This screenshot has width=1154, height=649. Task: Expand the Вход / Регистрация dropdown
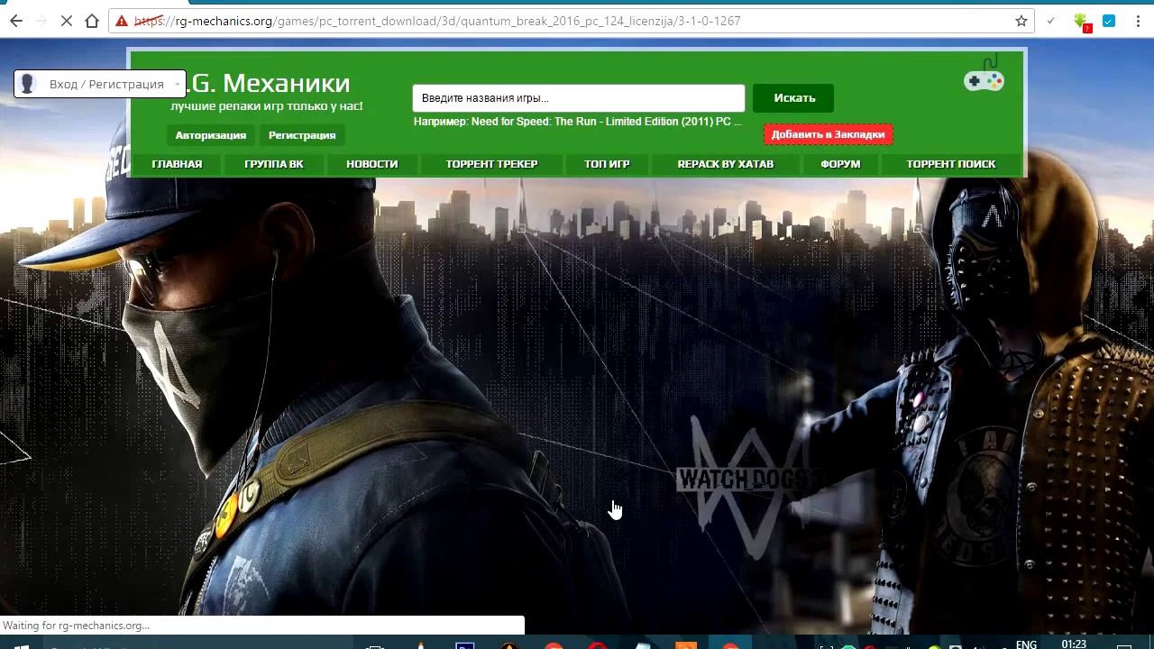[177, 84]
